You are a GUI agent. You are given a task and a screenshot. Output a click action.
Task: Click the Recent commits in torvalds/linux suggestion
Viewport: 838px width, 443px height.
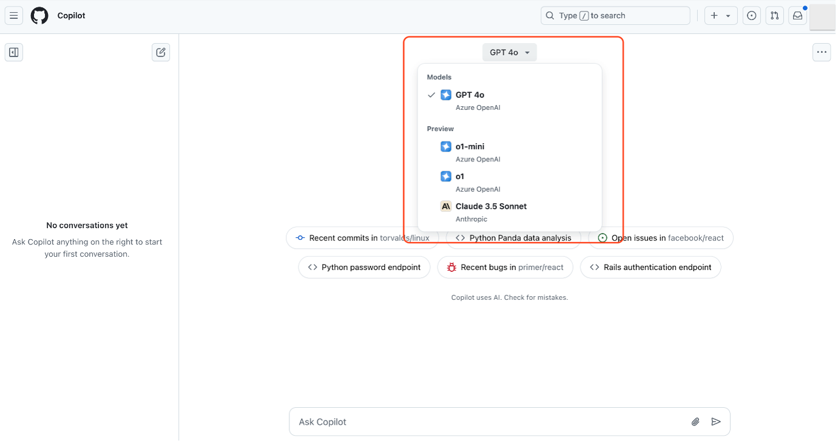coord(362,238)
